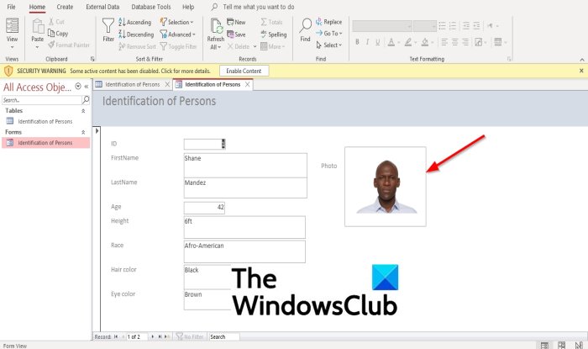
Task: Click the FirstName field with Shane
Action: [245, 165]
